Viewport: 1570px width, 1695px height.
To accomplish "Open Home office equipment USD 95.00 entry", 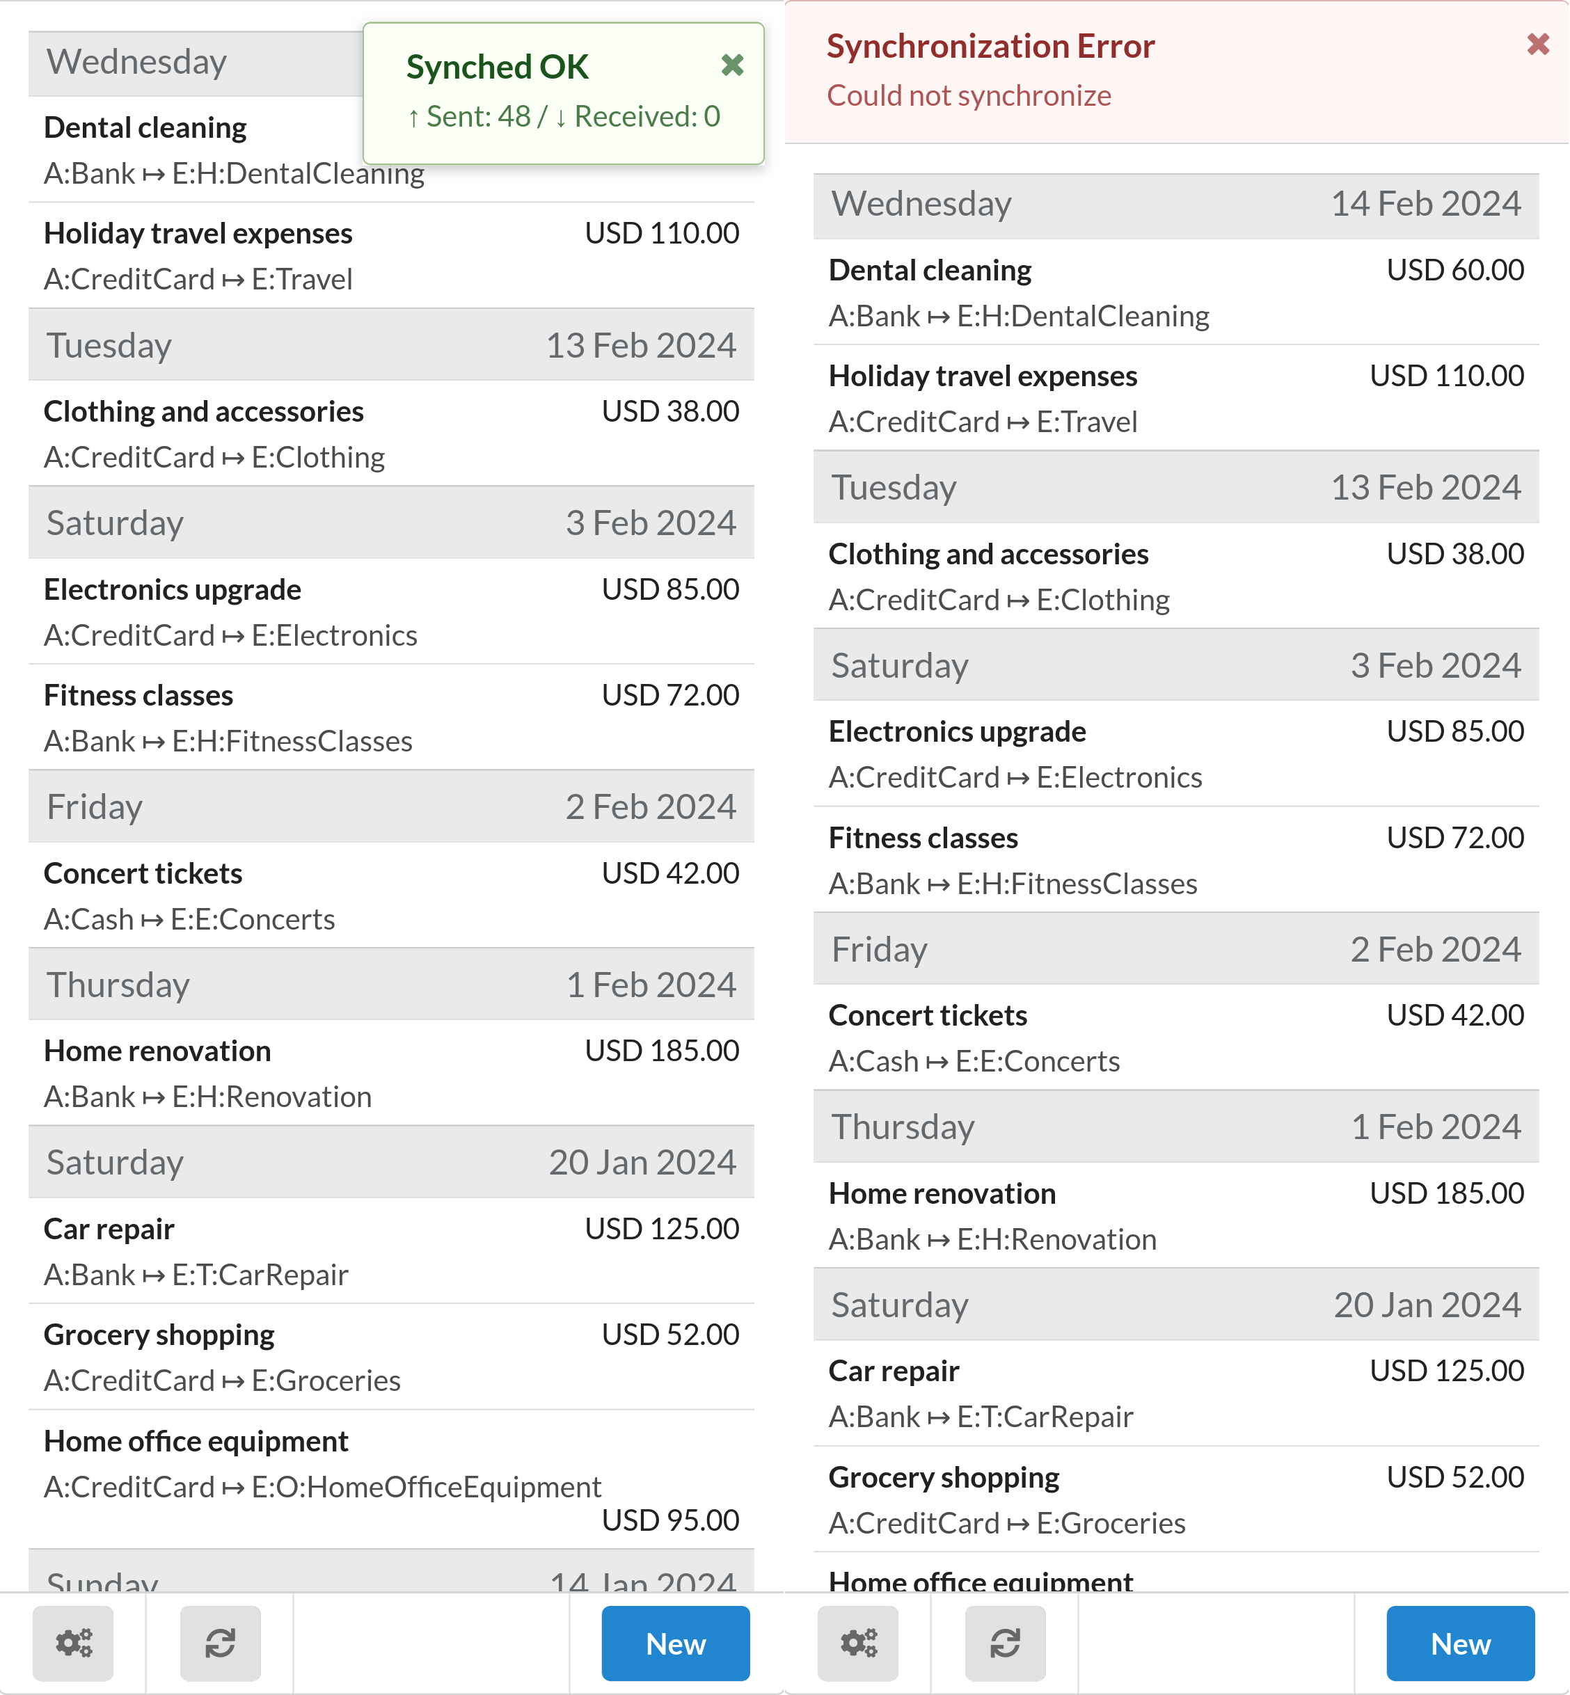I will [391, 1479].
